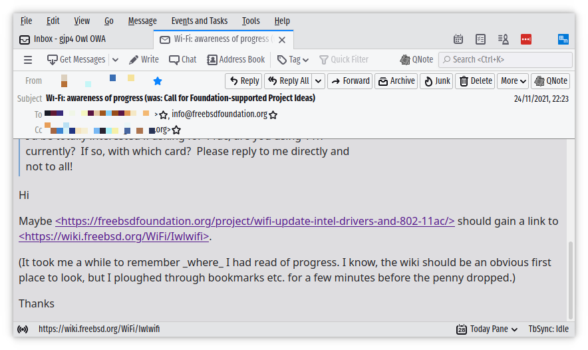The image size is (588, 350).
Task: Open the contacts sidebar icon
Action: coord(504,39)
